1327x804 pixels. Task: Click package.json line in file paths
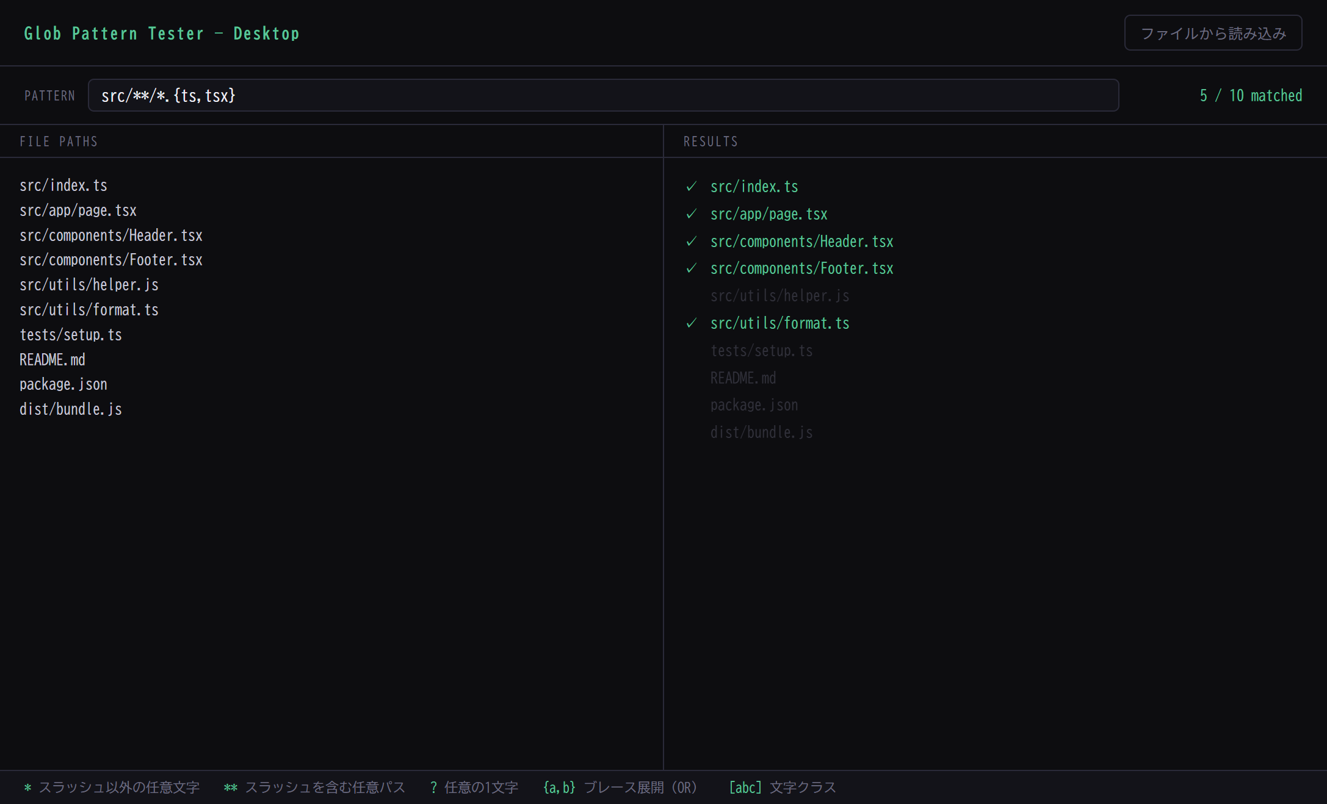tap(63, 384)
